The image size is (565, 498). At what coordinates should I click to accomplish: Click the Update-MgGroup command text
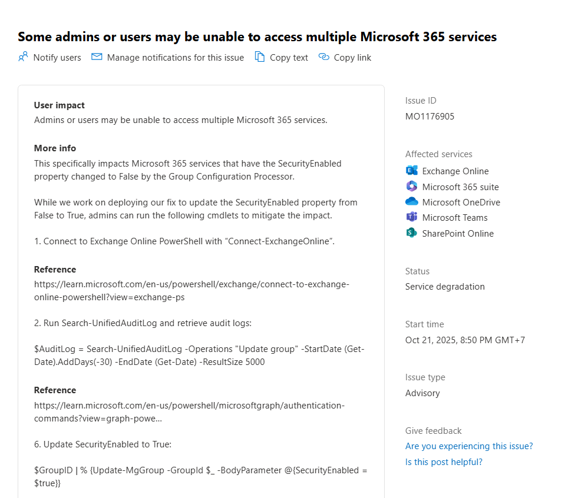[201, 477]
